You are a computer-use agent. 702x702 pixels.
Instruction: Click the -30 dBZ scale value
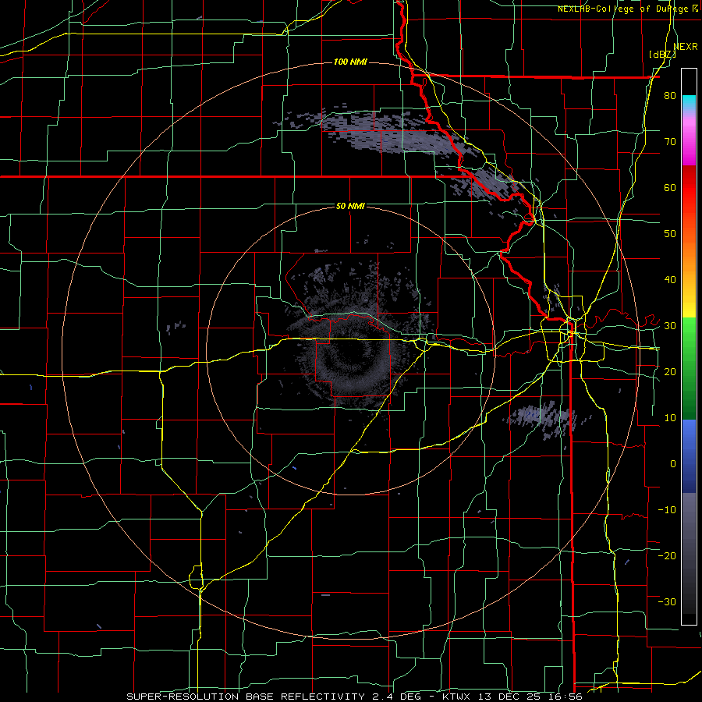(x=667, y=601)
